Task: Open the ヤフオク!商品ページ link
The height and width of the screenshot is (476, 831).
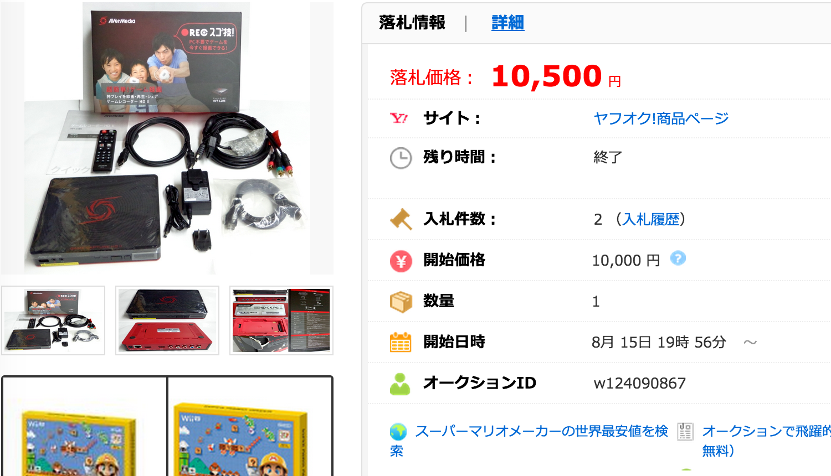Action: (661, 118)
